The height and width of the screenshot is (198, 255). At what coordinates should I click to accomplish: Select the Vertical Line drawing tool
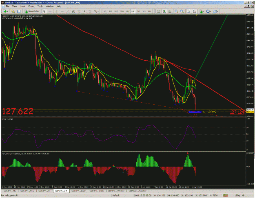pyautogui.click(x=57, y=11)
